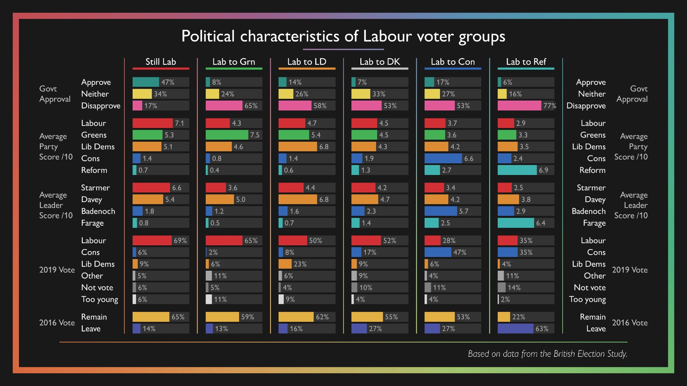687x386 pixels.
Task: Click Still Lab 65% Remain bar
Action: click(x=151, y=317)
